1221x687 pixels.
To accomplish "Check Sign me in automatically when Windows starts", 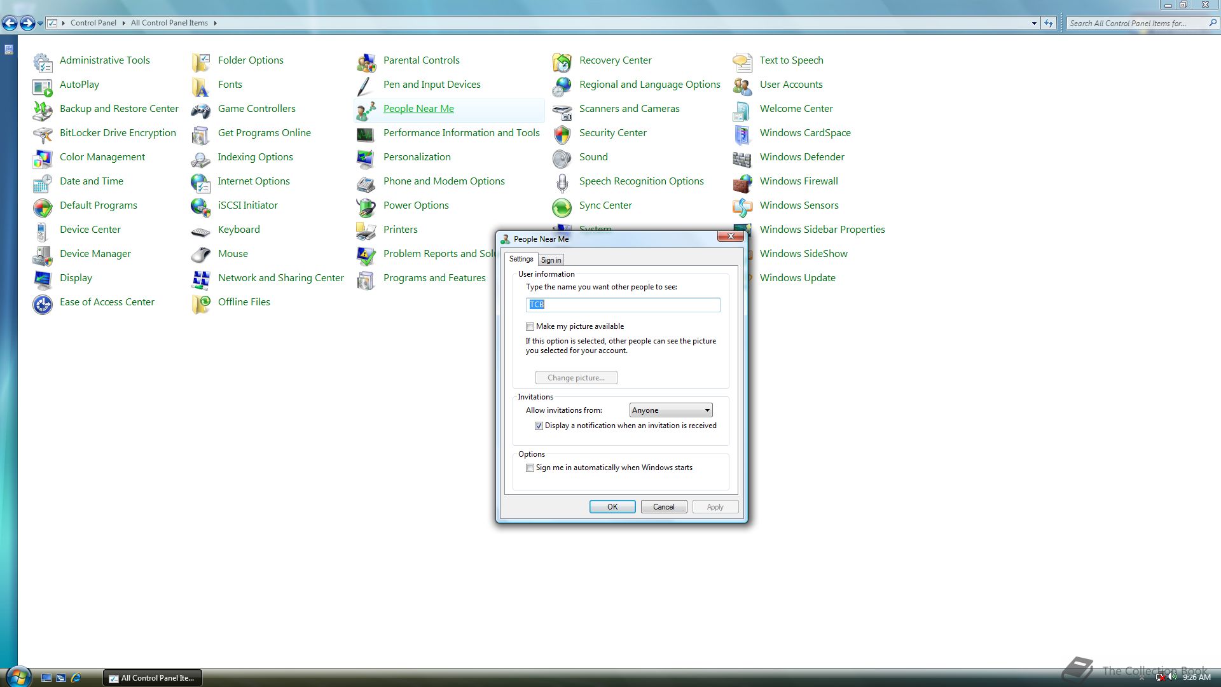I will [530, 468].
